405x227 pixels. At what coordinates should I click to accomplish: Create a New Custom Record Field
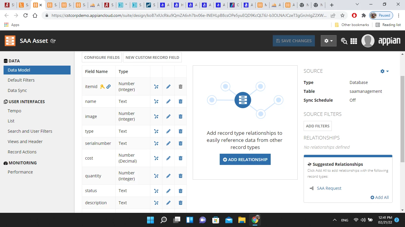[152, 57]
